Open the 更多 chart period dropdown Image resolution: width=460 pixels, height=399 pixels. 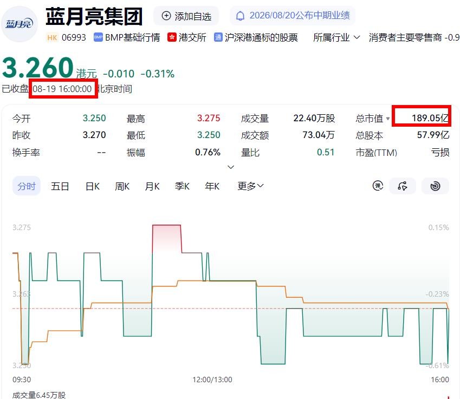(250, 186)
